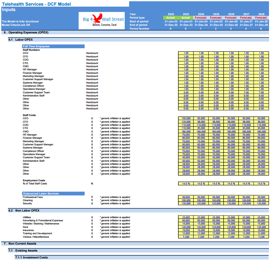Click the 2028 year column header
This screenshot has height=261, width=275.
(x=261, y=14)
